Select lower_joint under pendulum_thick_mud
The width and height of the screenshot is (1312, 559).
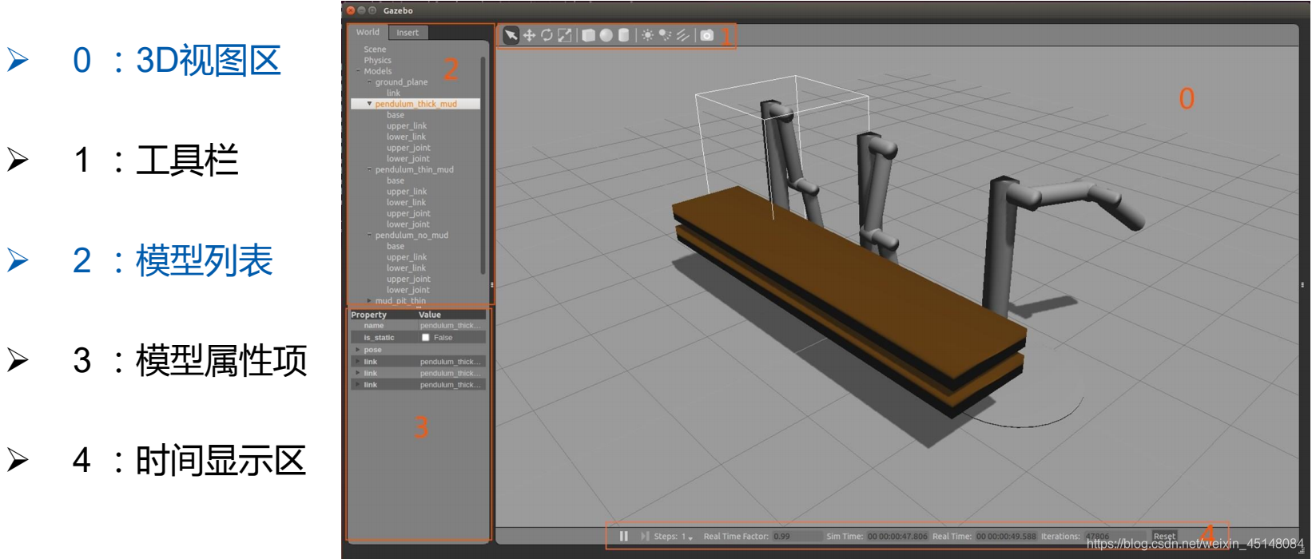tap(408, 159)
